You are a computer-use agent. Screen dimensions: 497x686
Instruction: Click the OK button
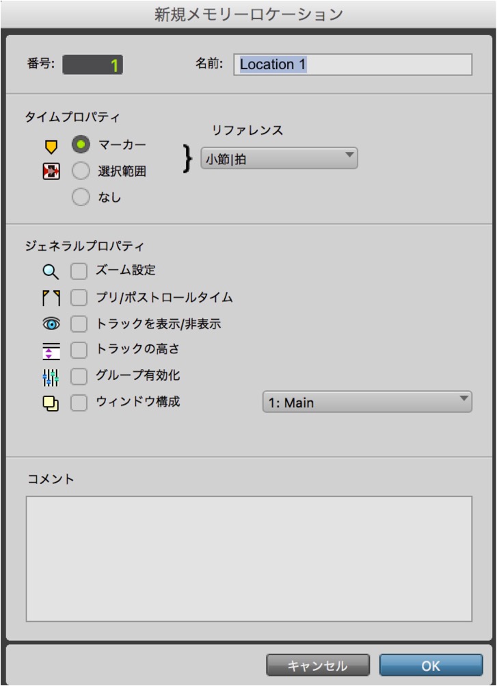[x=431, y=665]
